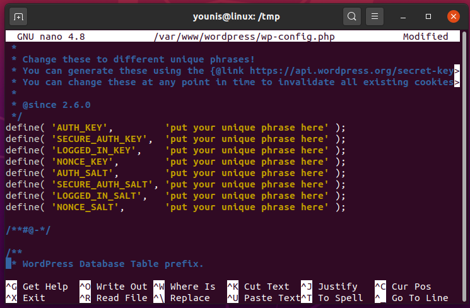Click the ^U Paste Text shortcut
This screenshot has height=308, width=470.
pos(263,298)
